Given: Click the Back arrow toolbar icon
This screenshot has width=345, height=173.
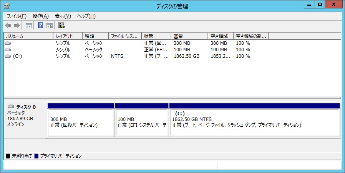Looking at the screenshot, I should click(8, 26).
